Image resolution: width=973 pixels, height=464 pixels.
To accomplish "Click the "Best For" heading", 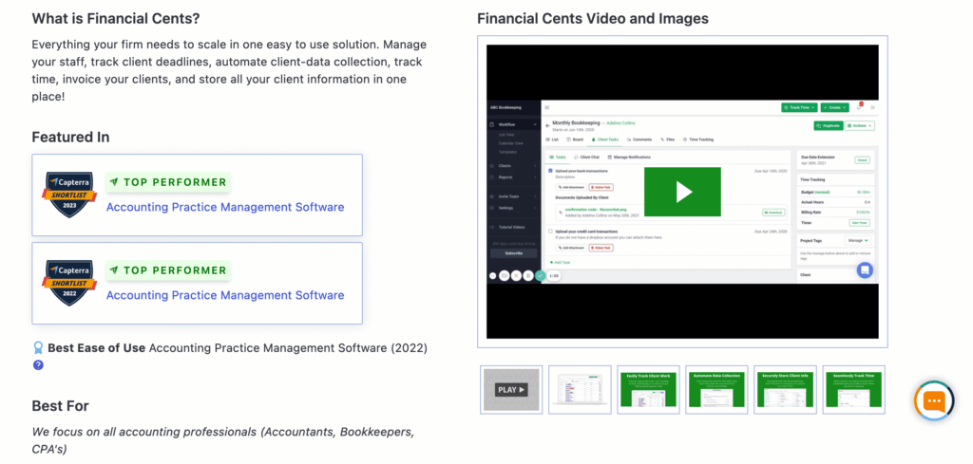I will point(60,406).
